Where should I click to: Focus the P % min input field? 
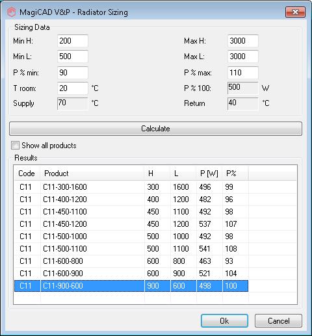pyautogui.click(x=73, y=73)
